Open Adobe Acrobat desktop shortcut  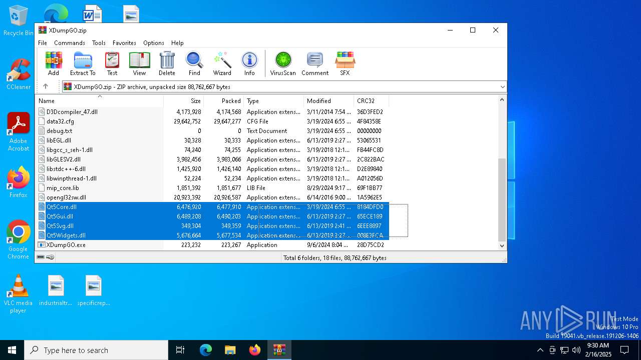coord(19,131)
